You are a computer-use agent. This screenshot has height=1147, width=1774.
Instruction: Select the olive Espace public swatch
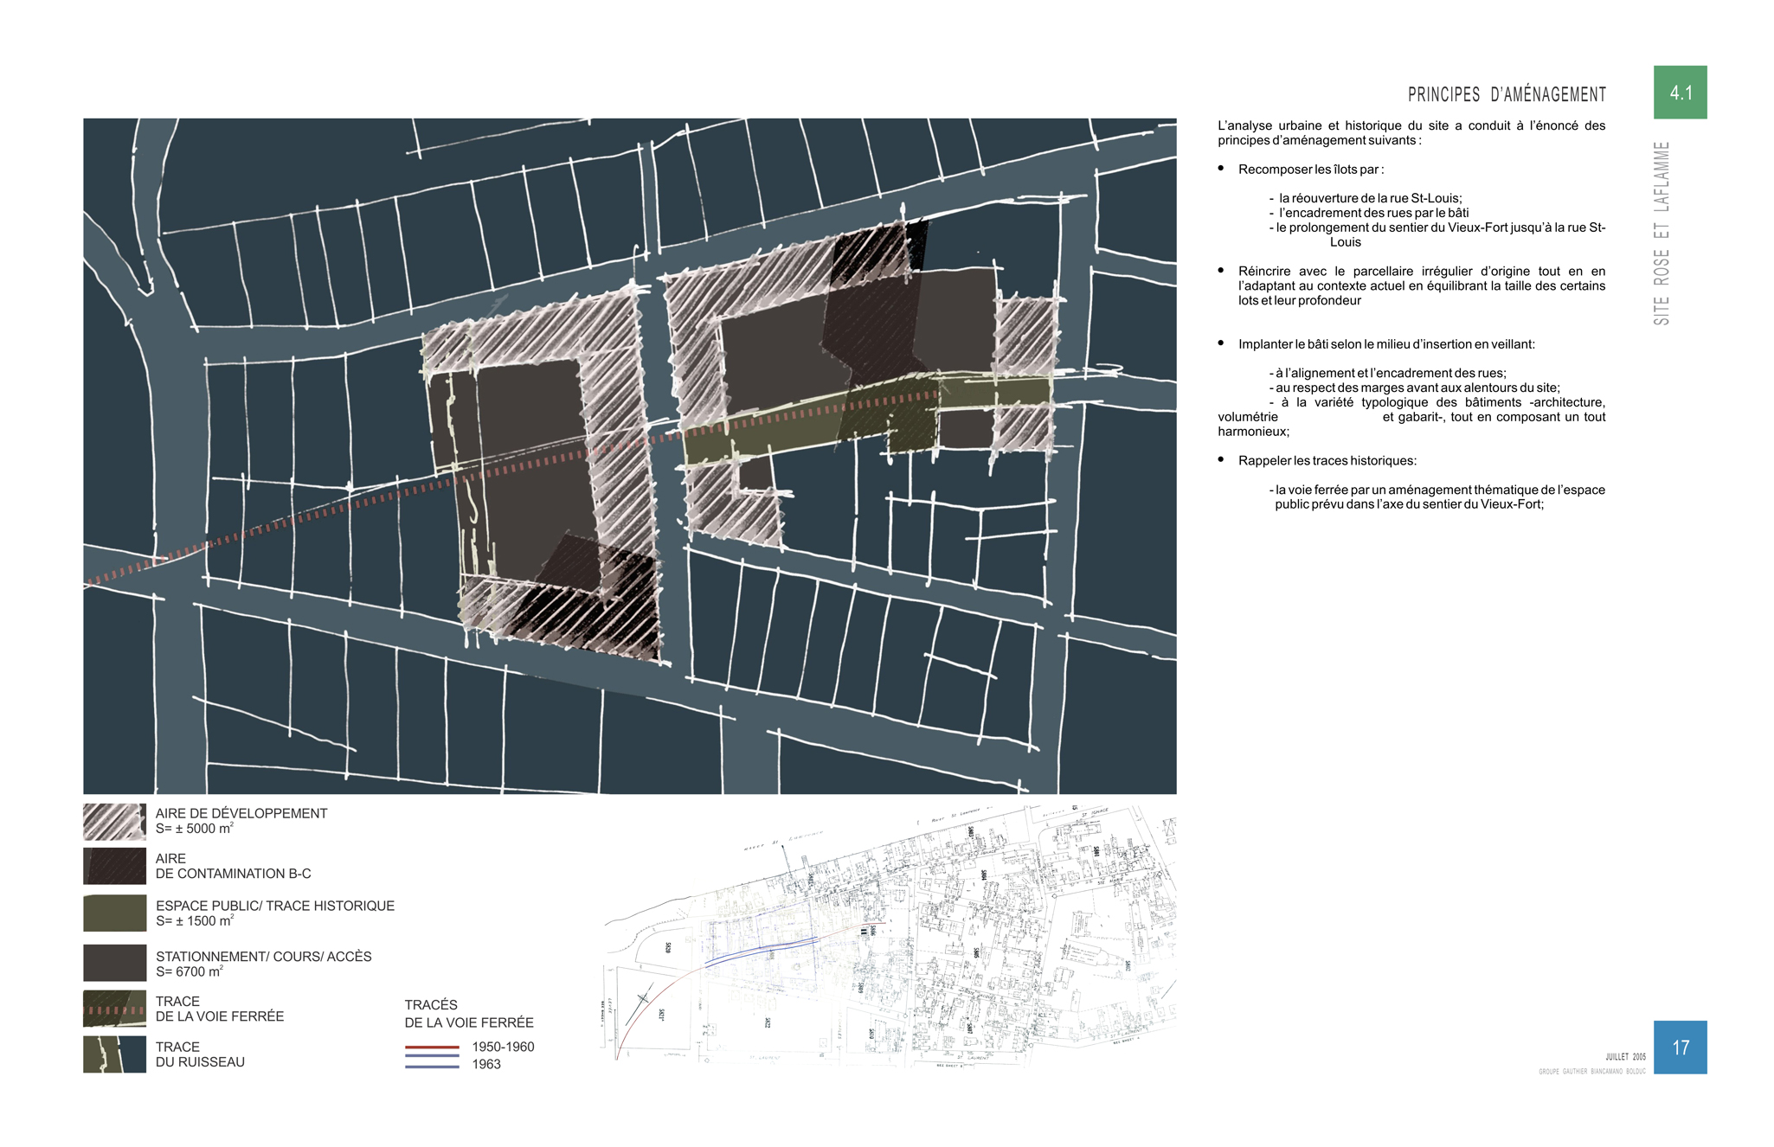tap(114, 913)
